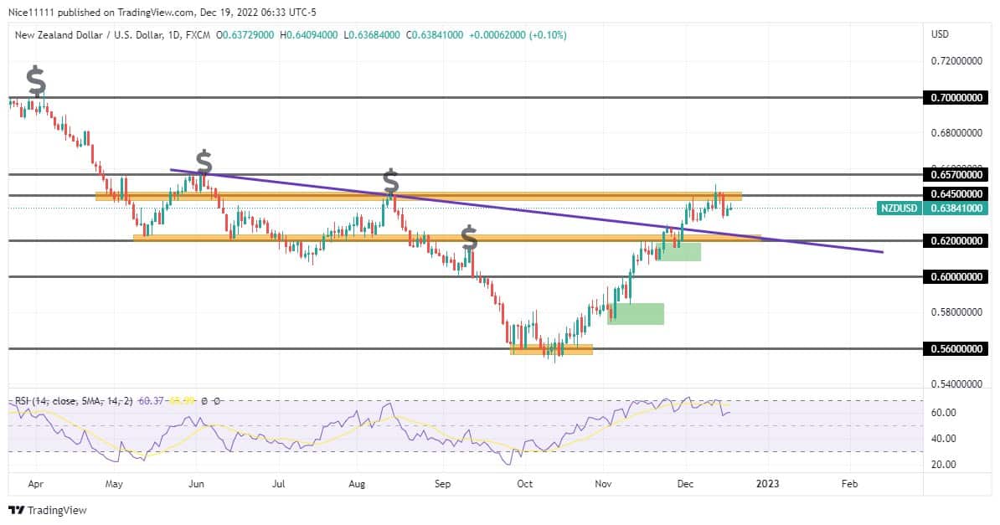
Task: Click the Aug label on time axis
Action: (x=357, y=484)
